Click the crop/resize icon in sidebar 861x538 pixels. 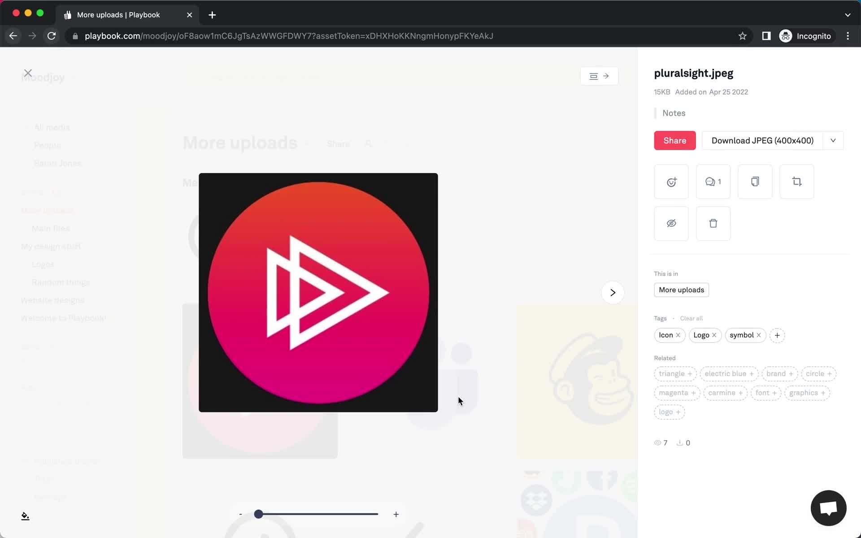point(796,182)
